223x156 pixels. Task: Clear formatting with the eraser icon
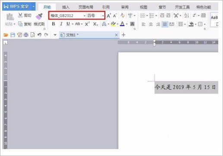click(122, 16)
